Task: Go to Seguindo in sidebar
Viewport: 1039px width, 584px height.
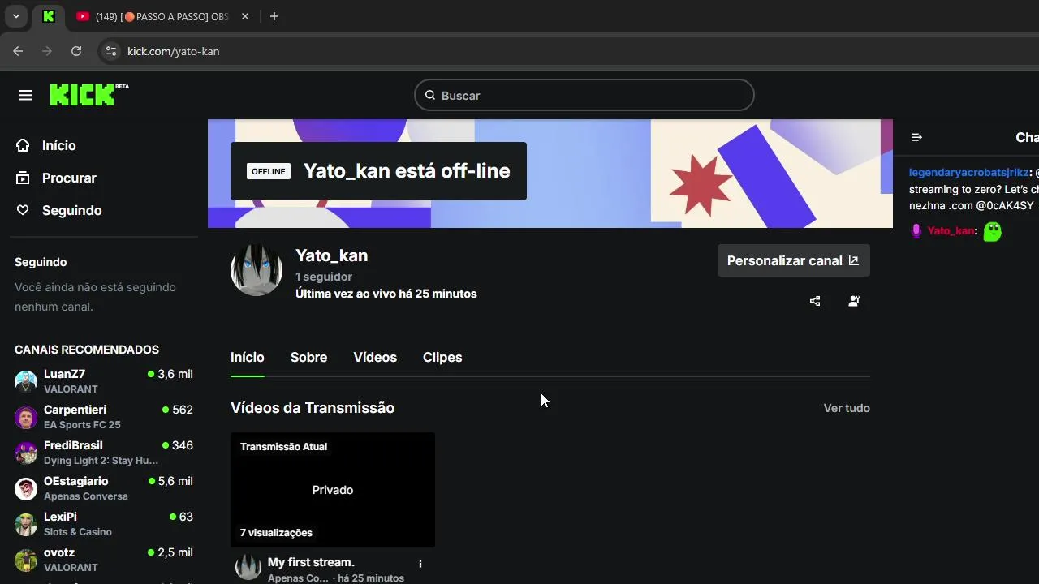Action: coord(72,210)
